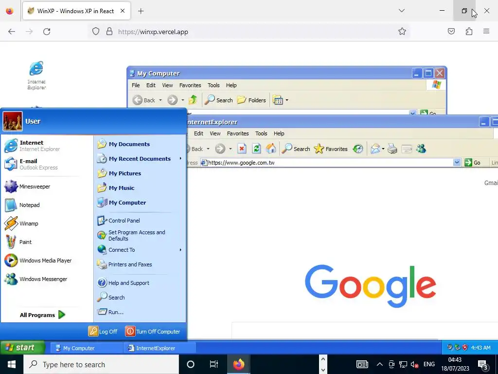
Task: Open Back history dropdown in InternetExplorer
Action: tap(208, 149)
